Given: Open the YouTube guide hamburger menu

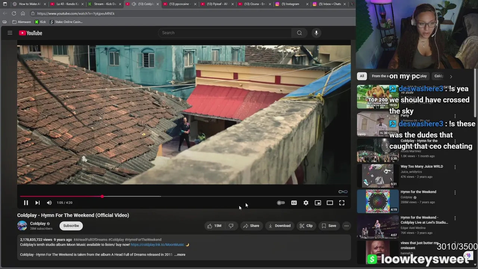Looking at the screenshot, I should click(10, 33).
